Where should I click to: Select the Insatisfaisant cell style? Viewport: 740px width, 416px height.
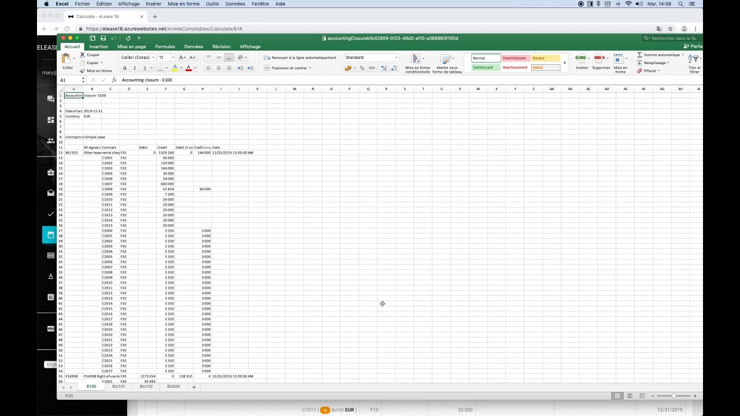(516, 58)
